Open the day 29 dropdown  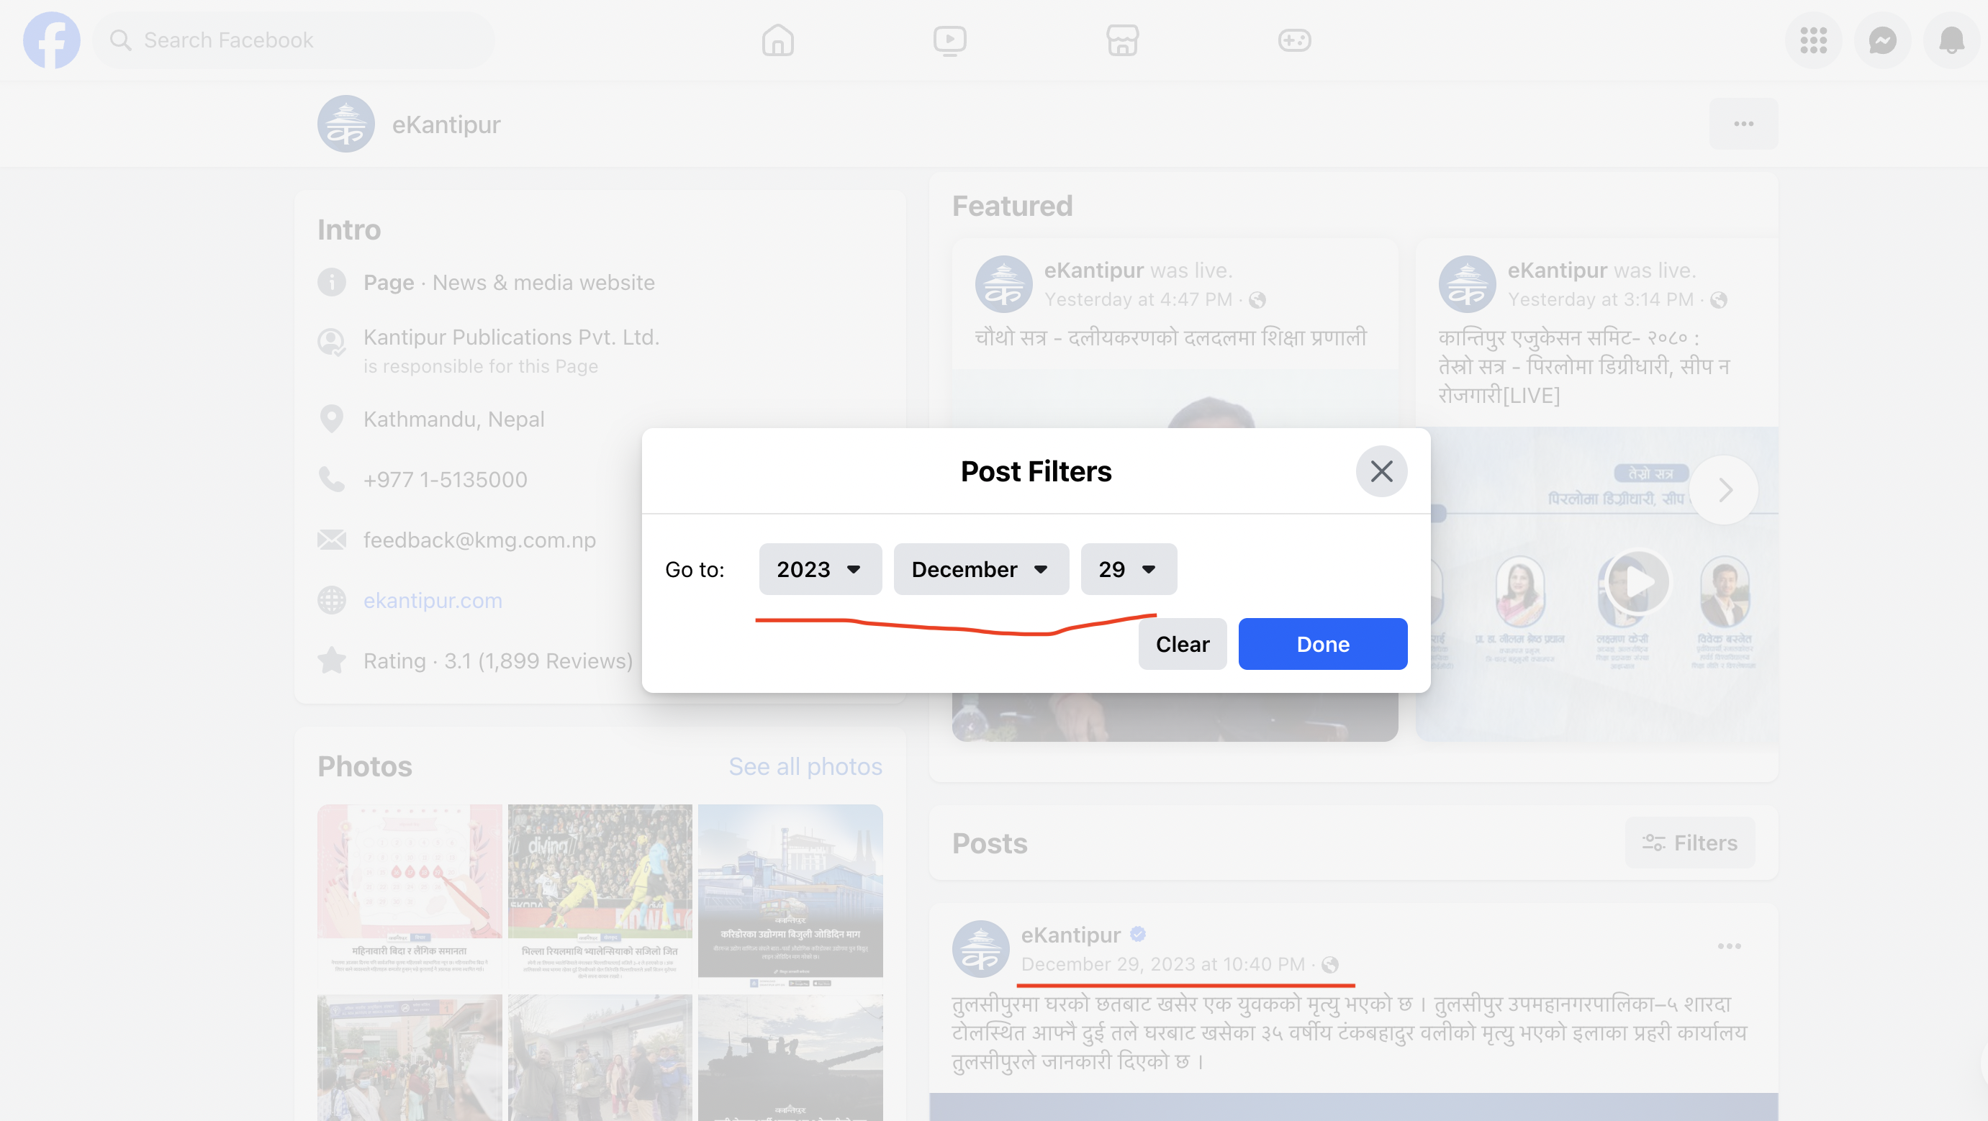[1129, 568]
